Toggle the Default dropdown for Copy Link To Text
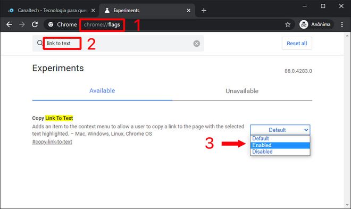Image resolution: width=351 pixels, height=209 pixels. click(280, 130)
